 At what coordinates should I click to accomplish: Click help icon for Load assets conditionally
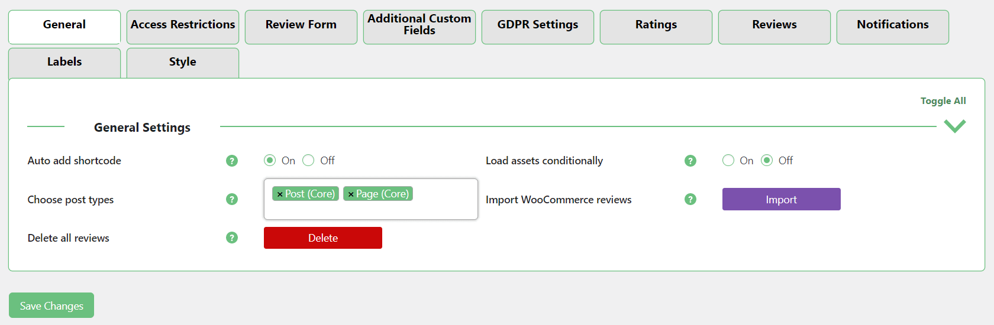(x=690, y=161)
